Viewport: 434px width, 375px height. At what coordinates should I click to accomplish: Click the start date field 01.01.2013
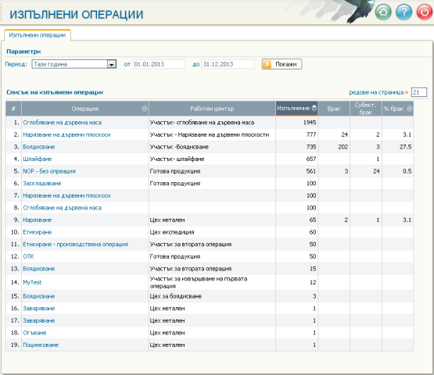[x=159, y=64]
